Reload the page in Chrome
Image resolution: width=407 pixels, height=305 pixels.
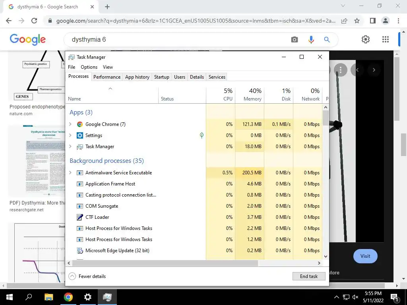34,21
